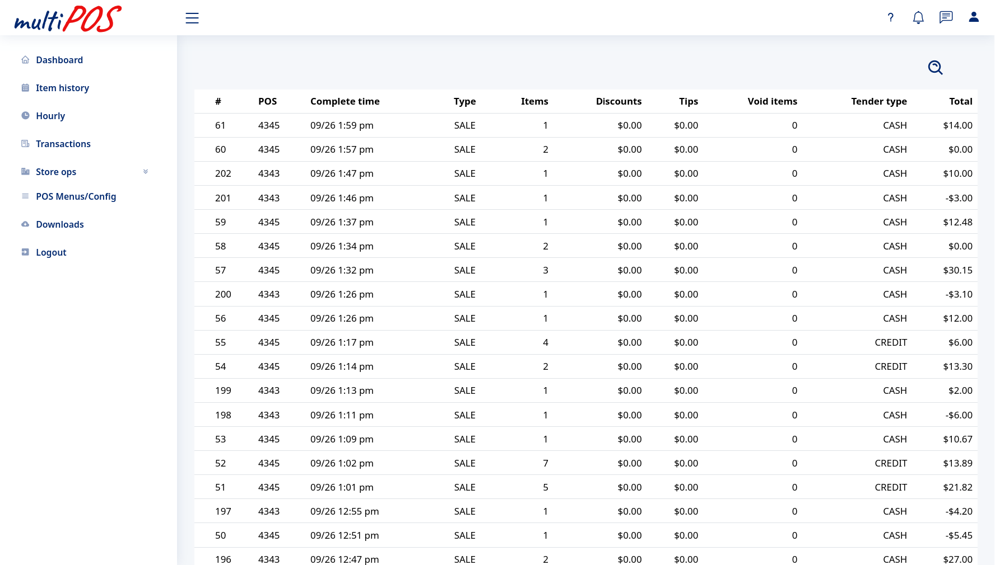The image size is (995, 565).
Task: Click the Dashboard home icon
Action: 25,60
